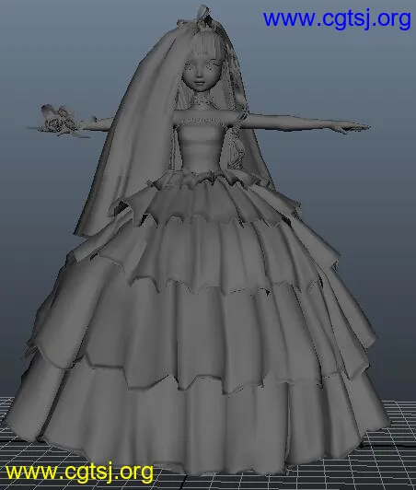
Task: Select the strapless bodice of the dress
Action: 199,146
